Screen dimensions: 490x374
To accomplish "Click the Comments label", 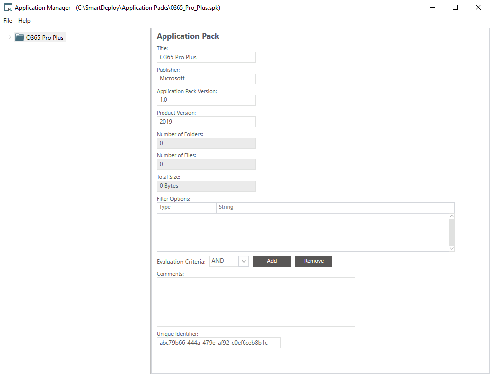I will click(170, 274).
